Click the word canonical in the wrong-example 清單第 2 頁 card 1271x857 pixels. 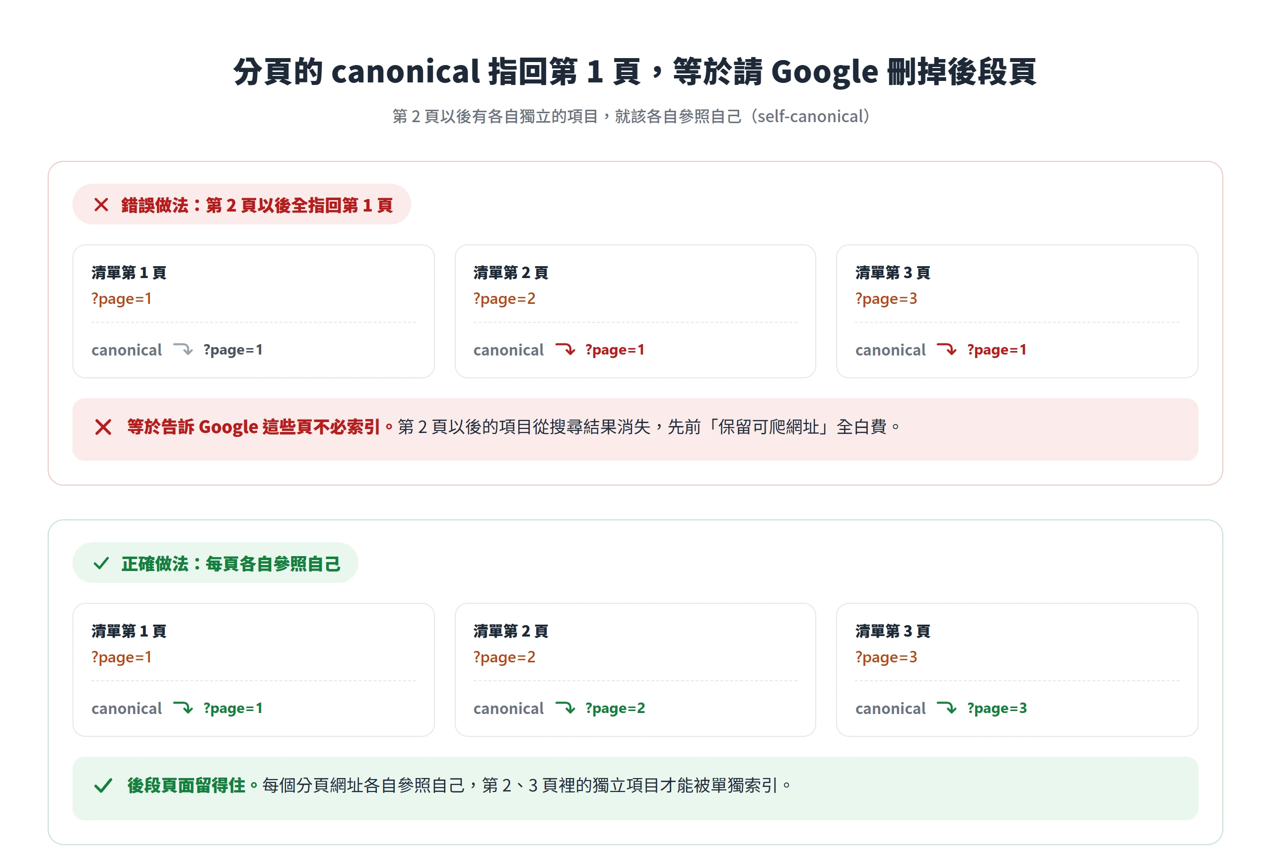pyautogui.click(x=508, y=350)
